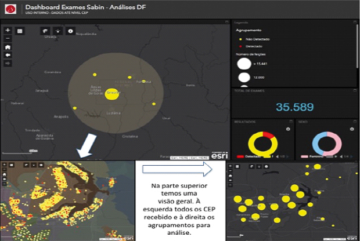360x241 pixels.
Task: Zoom out on bottom-left CEP points map
Action: (x=4, y=169)
